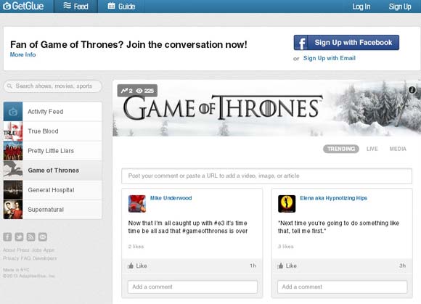Click the Supernatural thumbnail

coord(13,210)
